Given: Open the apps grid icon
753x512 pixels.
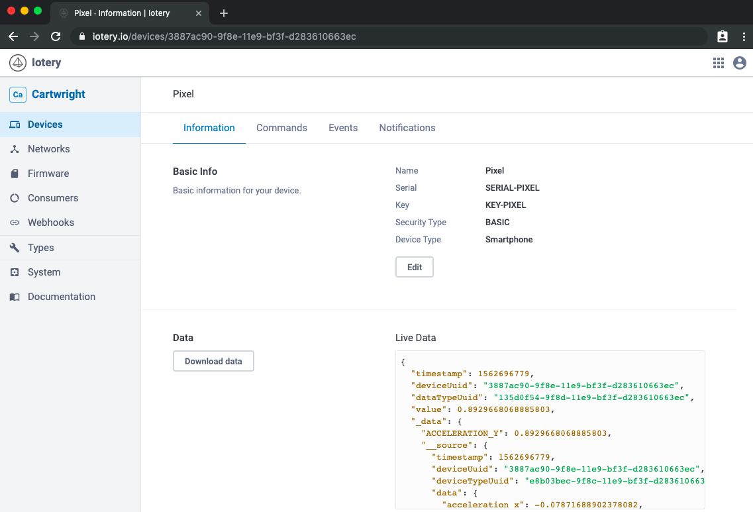Looking at the screenshot, I should click(719, 63).
